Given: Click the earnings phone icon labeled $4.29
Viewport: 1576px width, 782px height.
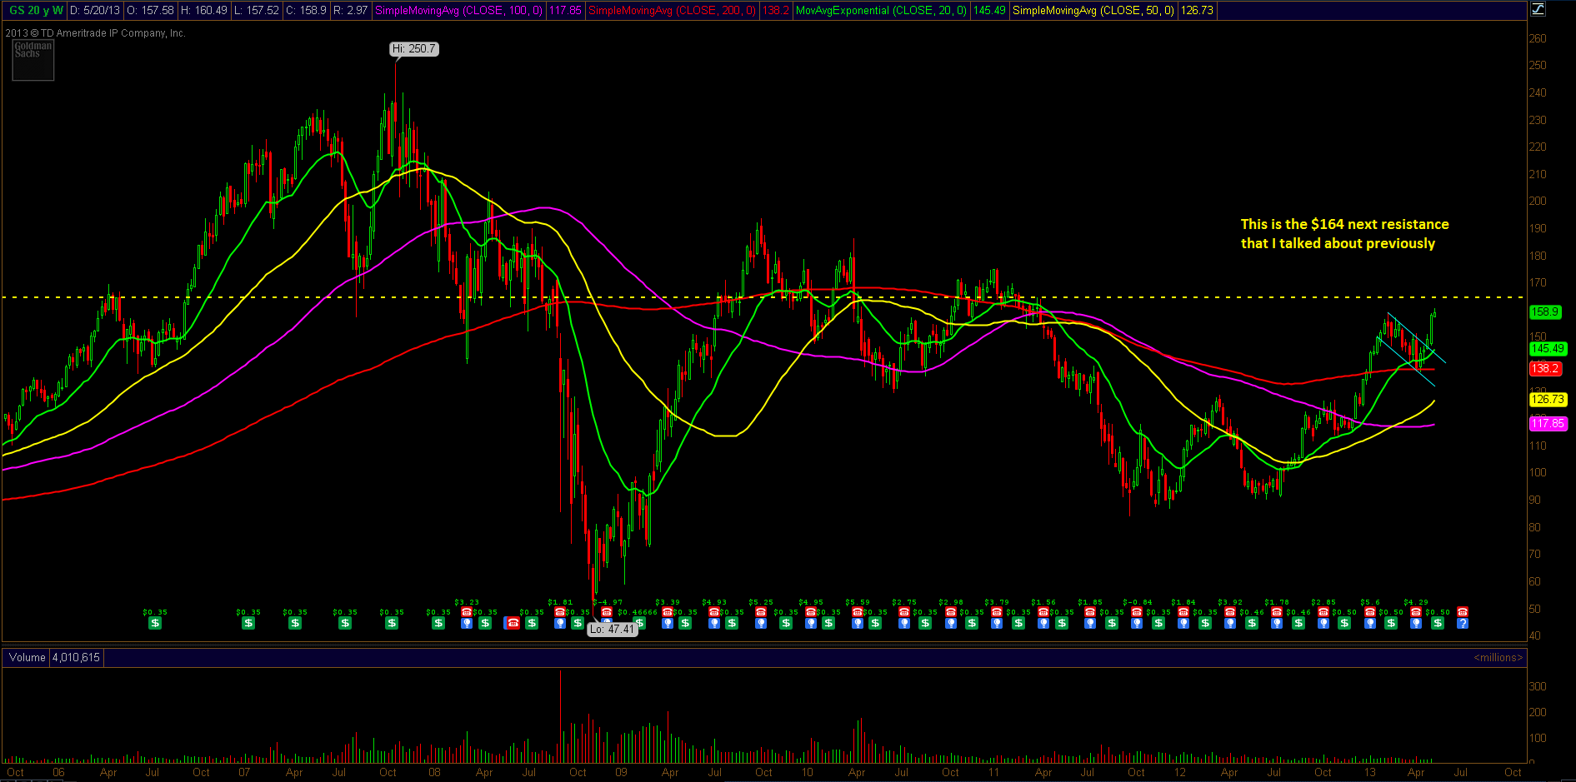Looking at the screenshot, I should point(1416,612).
